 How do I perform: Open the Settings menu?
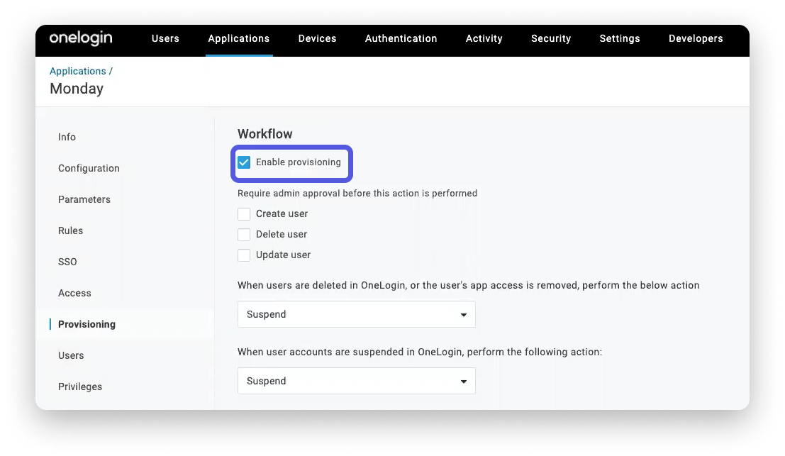pos(619,39)
